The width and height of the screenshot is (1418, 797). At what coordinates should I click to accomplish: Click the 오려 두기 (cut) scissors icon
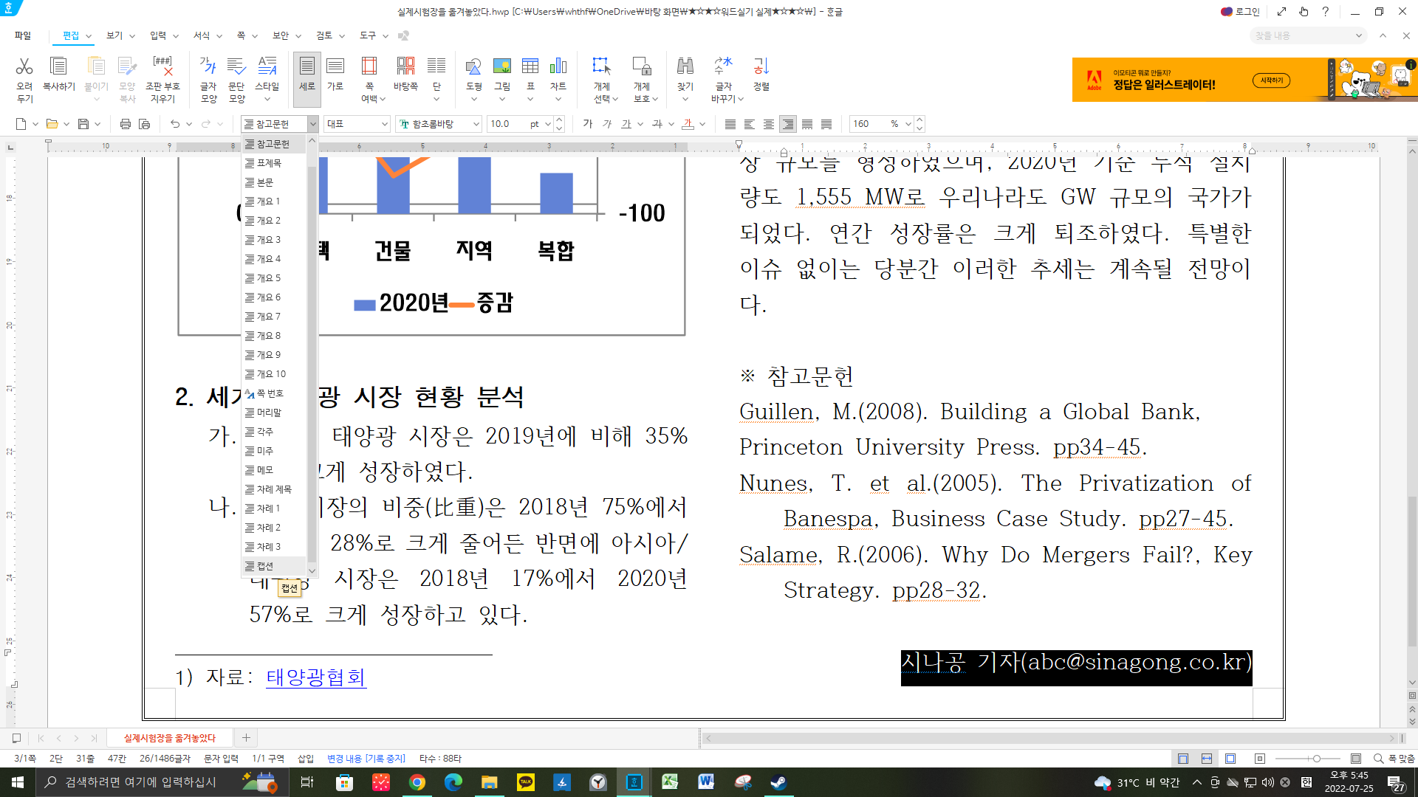24,66
